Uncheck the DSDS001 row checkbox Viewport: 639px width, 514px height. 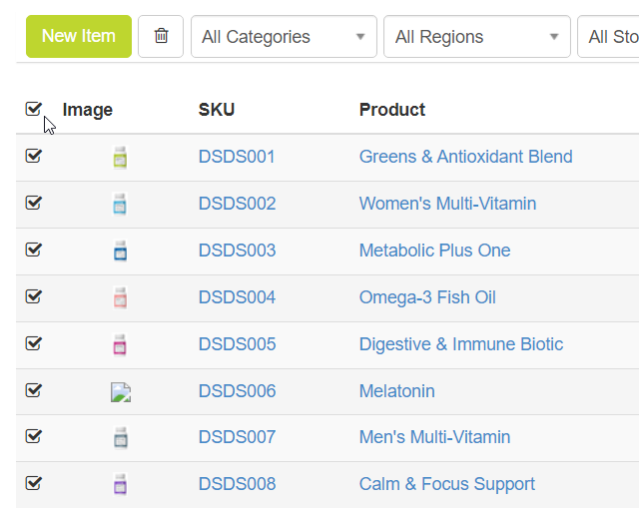pos(33,156)
